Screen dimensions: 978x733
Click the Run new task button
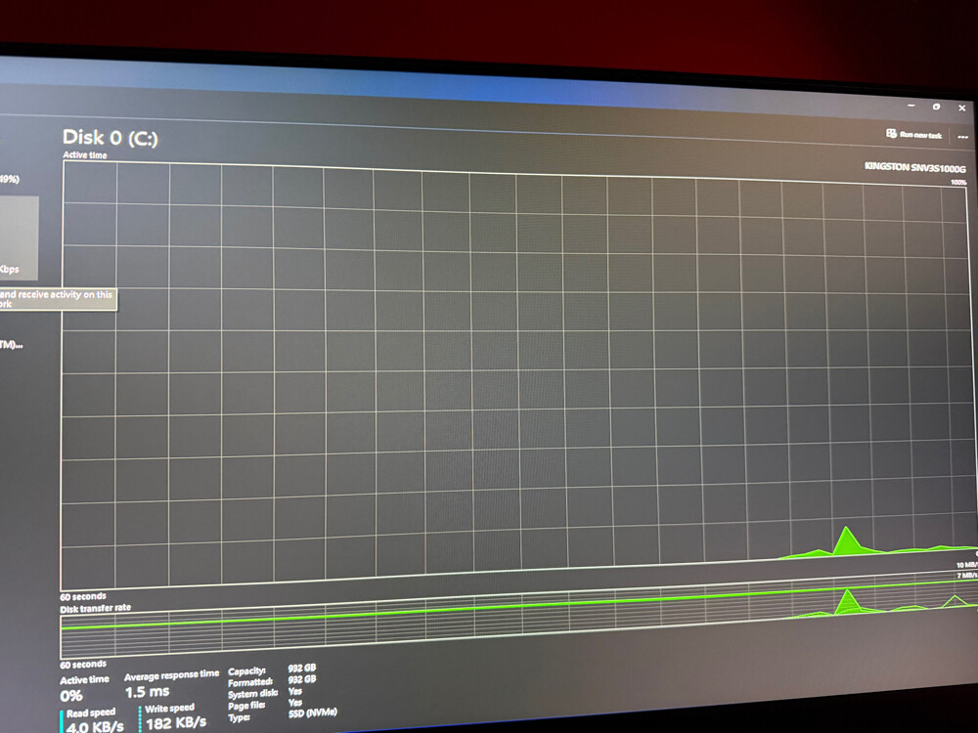[x=913, y=134]
